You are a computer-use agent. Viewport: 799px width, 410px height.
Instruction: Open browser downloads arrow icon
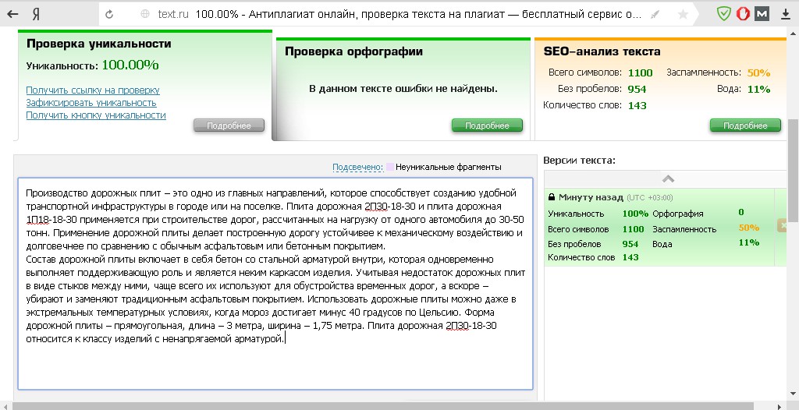coord(786,14)
